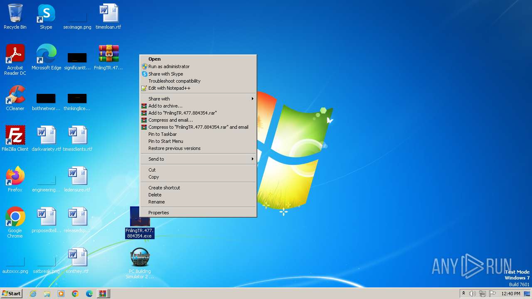This screenshot has height=299, width=532.
Task: Select the Firefox desktop shortcut
Action: 15,179
